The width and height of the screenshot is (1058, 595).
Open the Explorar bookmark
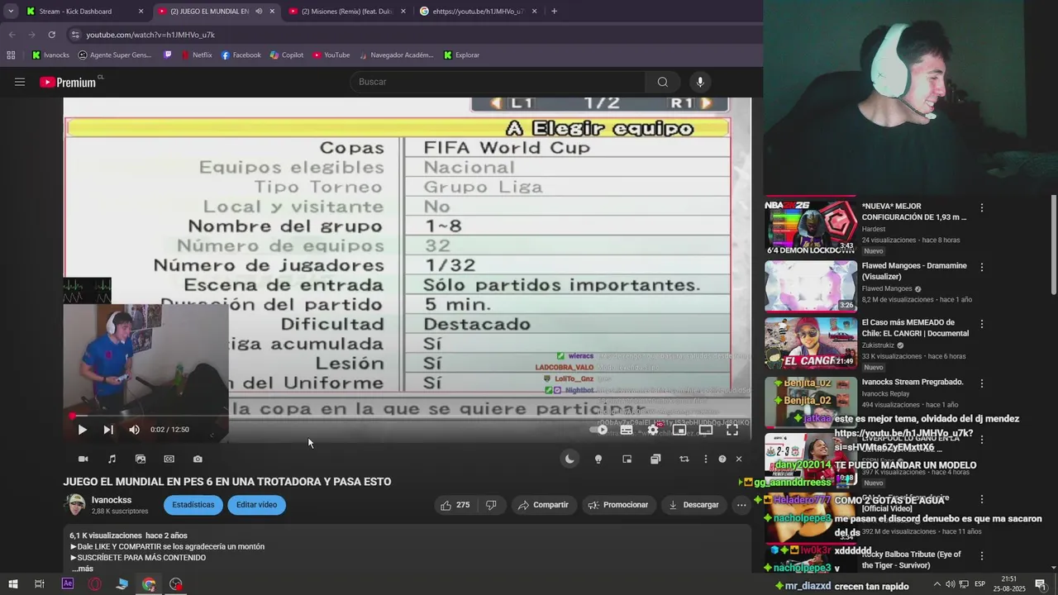[461, 55]
